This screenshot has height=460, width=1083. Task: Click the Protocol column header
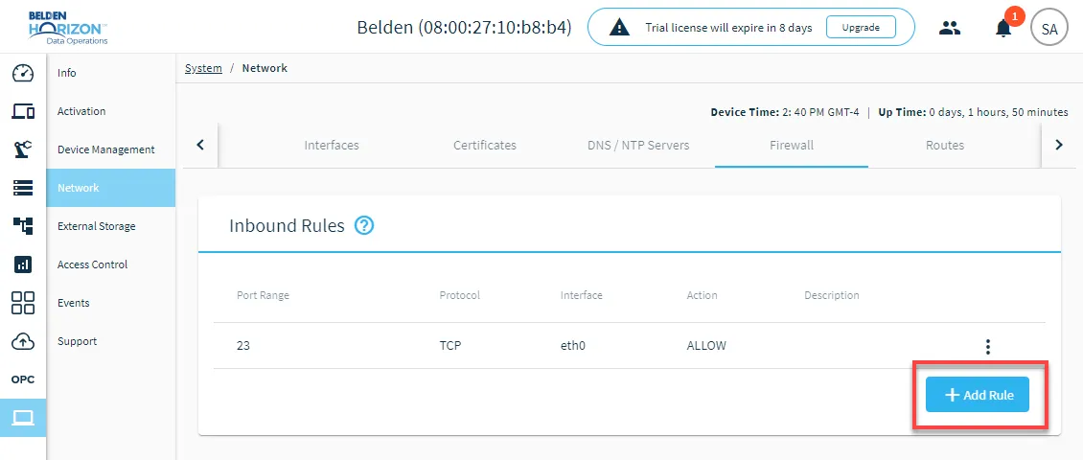coord(459,295)
